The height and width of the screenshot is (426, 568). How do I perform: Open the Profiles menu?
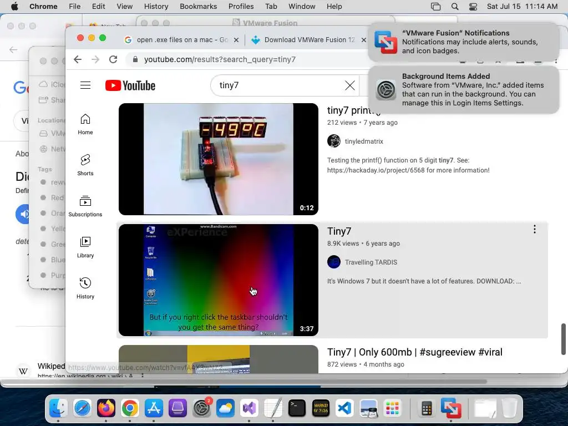tap(241, 7)
